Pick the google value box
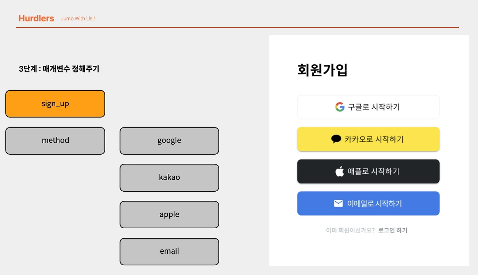This screenshot has width=478, height=275. [169, 141]
